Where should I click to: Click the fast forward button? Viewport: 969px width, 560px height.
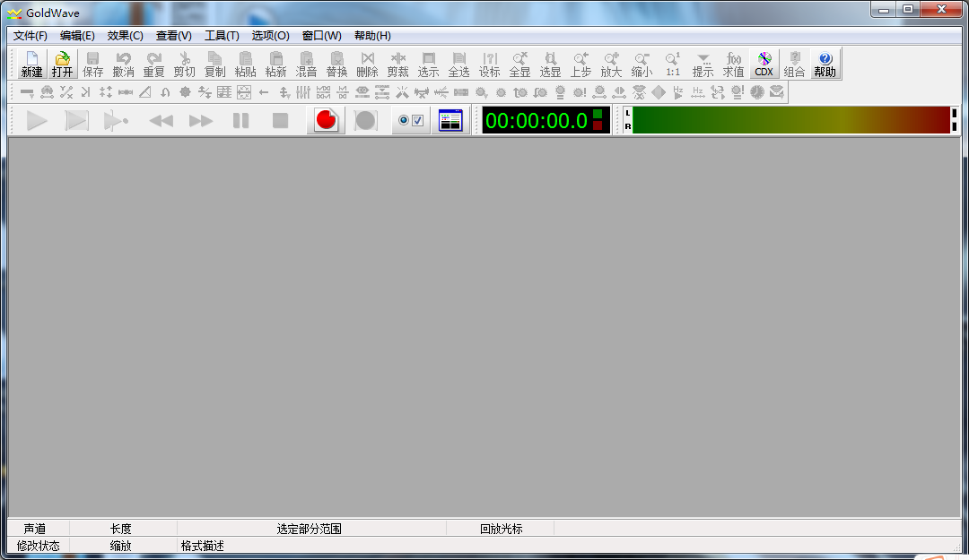click(x=201, y=120)
